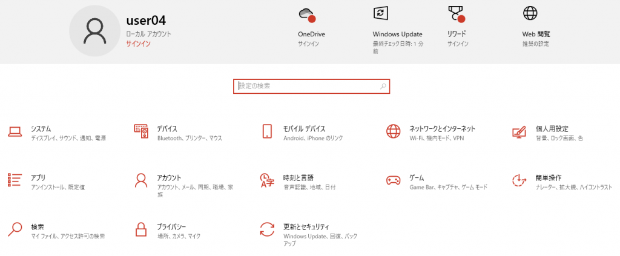Click the リワード trophy icon
Viewport: 620px width, 256px height.
456,15
